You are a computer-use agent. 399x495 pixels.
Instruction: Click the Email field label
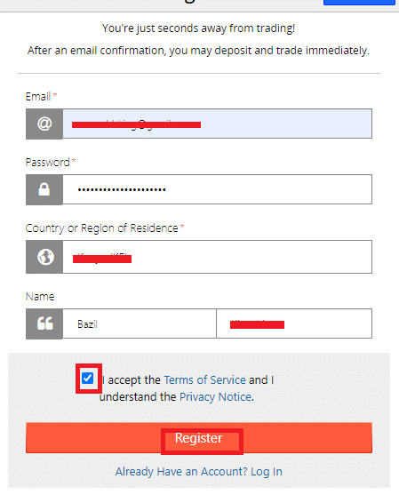(x=38, y=96)
